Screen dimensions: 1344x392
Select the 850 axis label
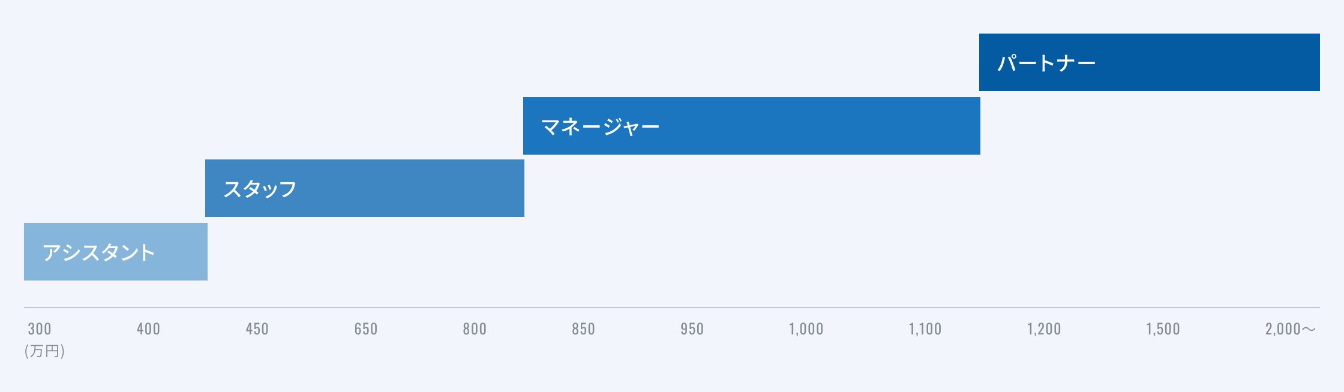[583, 329]
